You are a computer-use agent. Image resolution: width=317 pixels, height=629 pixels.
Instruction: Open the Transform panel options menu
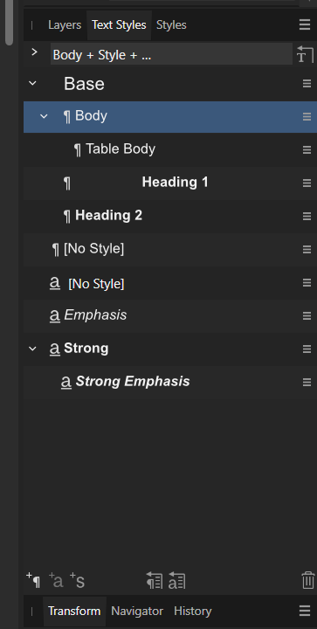pyautogui.click(x=305, y=611)
